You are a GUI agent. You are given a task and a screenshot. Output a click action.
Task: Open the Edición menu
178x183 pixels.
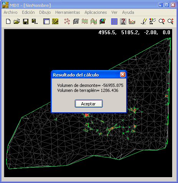28,12
